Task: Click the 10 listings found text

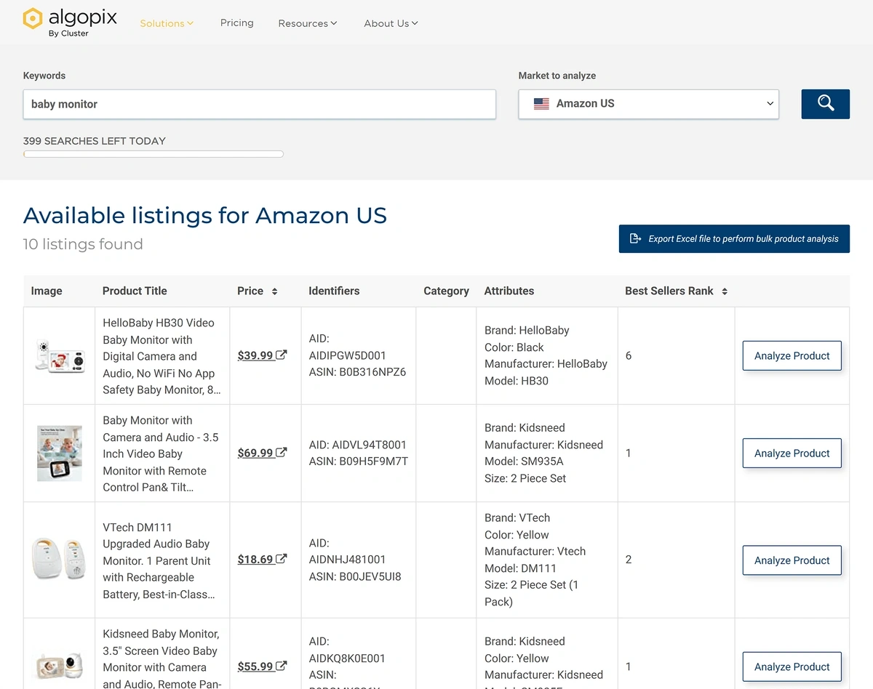Action: [x=83, y=244]
